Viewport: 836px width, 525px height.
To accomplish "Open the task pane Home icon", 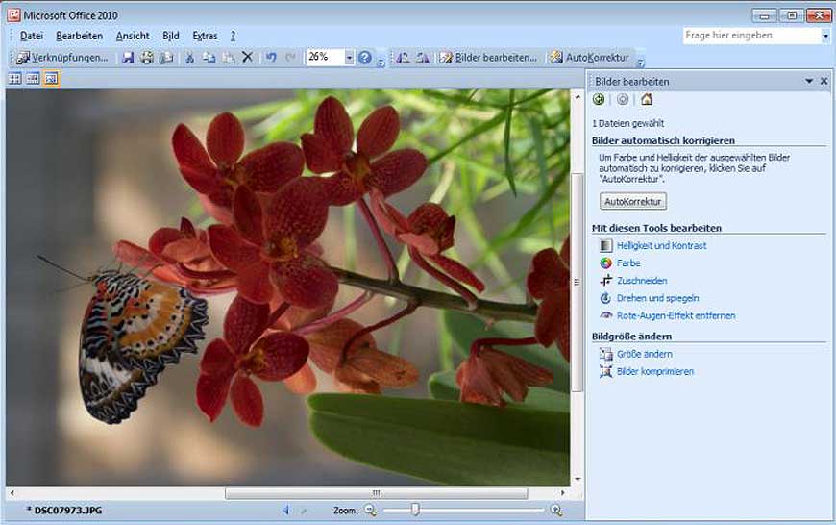I will click(x=647, y=99).
